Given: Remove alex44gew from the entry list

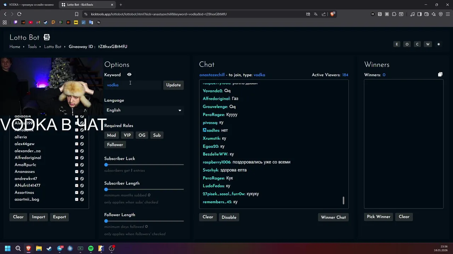Looking at the screenshot, I should [76, 144].
